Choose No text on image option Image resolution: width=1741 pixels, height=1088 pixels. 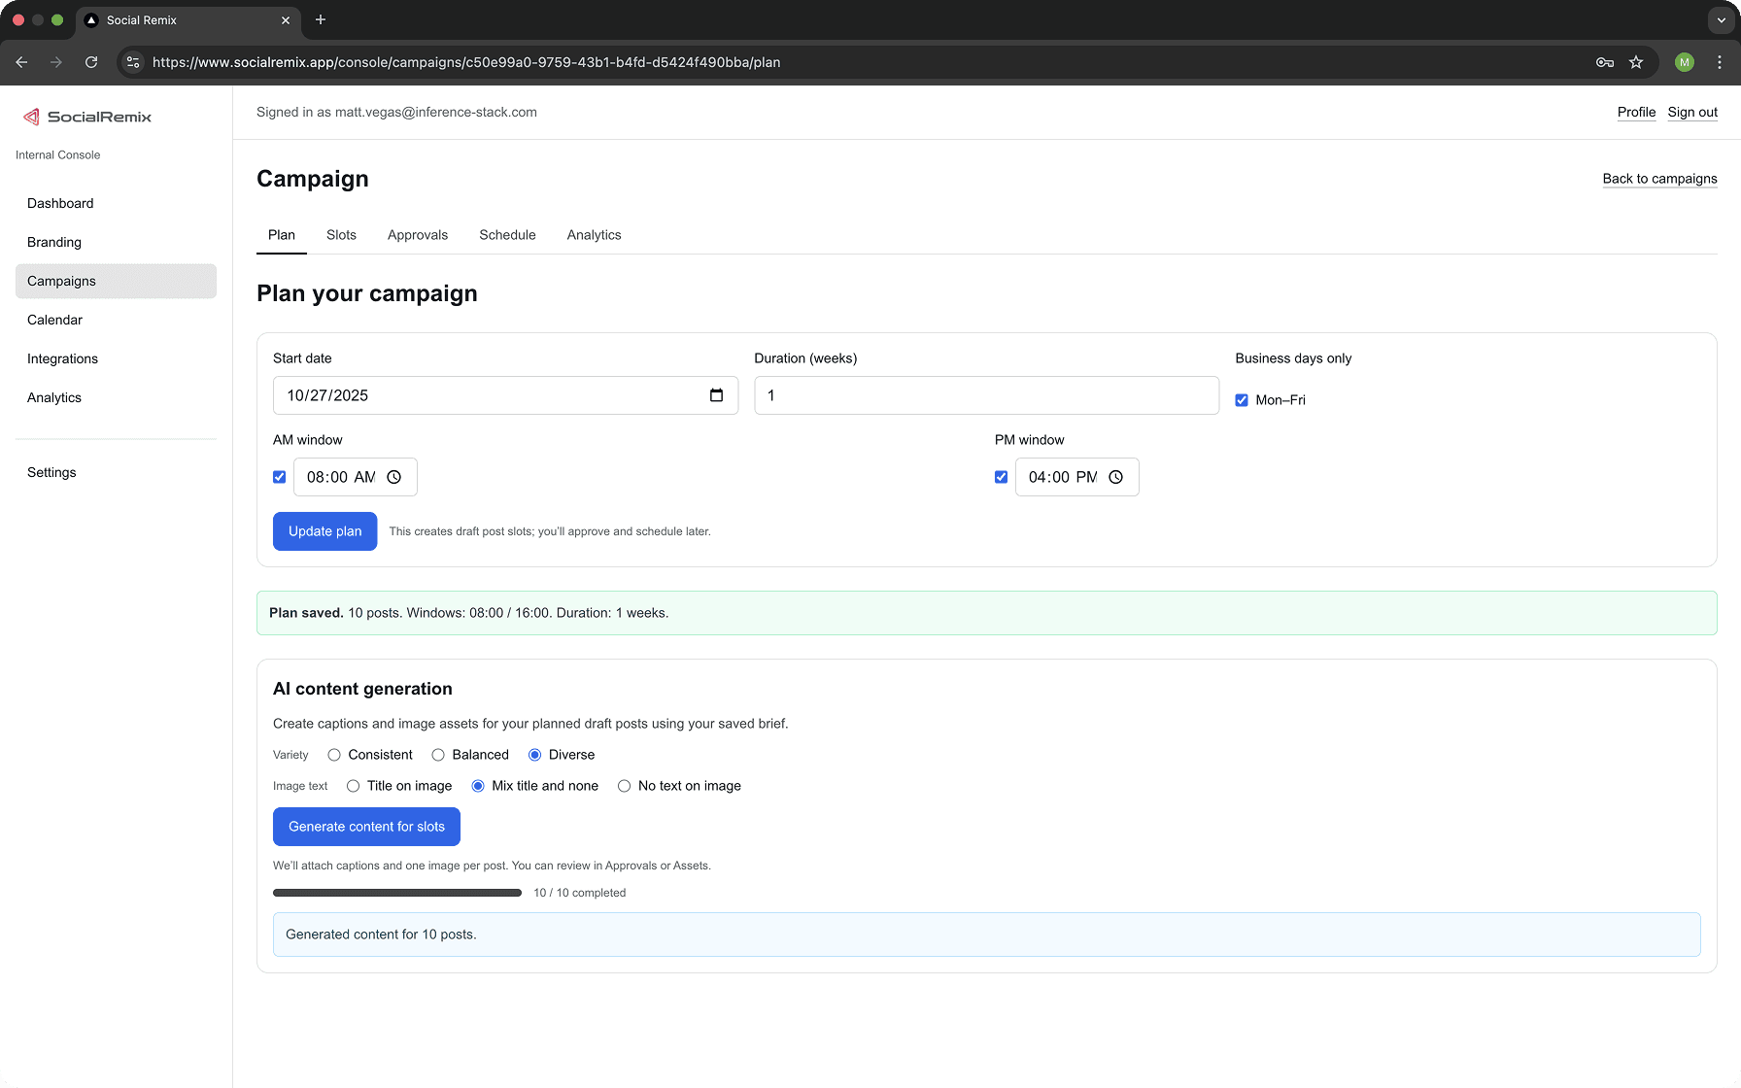click(x=624, y=786)
